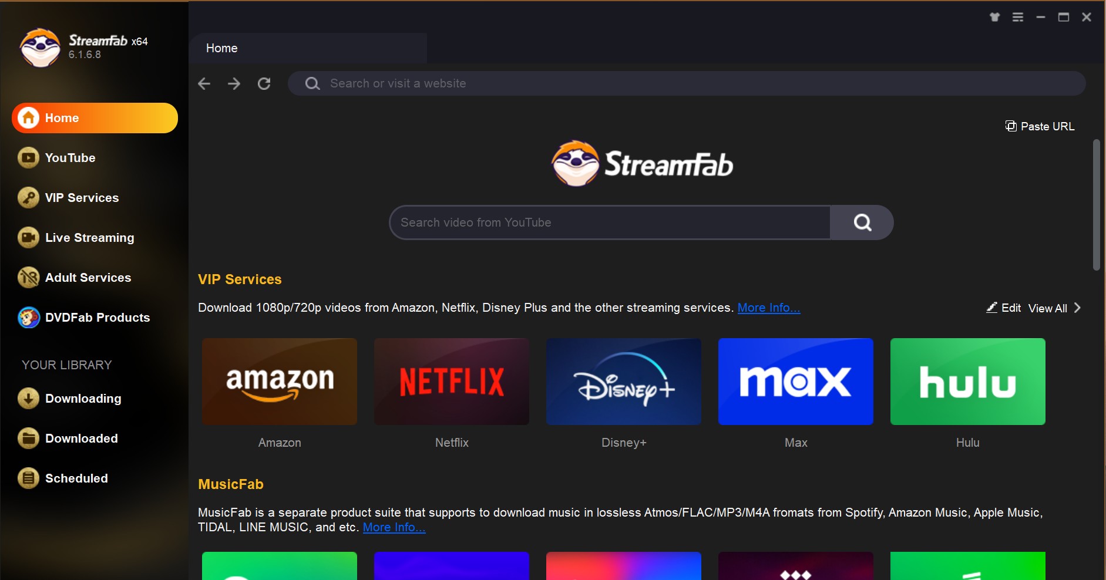Show the Downloading library list

(x=95, y=399)
